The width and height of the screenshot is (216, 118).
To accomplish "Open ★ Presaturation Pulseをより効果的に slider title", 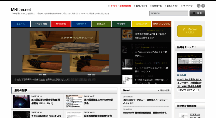I will coord(151,54).
